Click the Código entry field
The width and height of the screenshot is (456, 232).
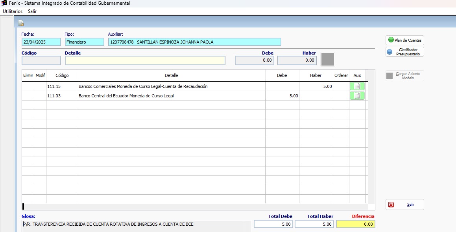(x=41, y=60)
